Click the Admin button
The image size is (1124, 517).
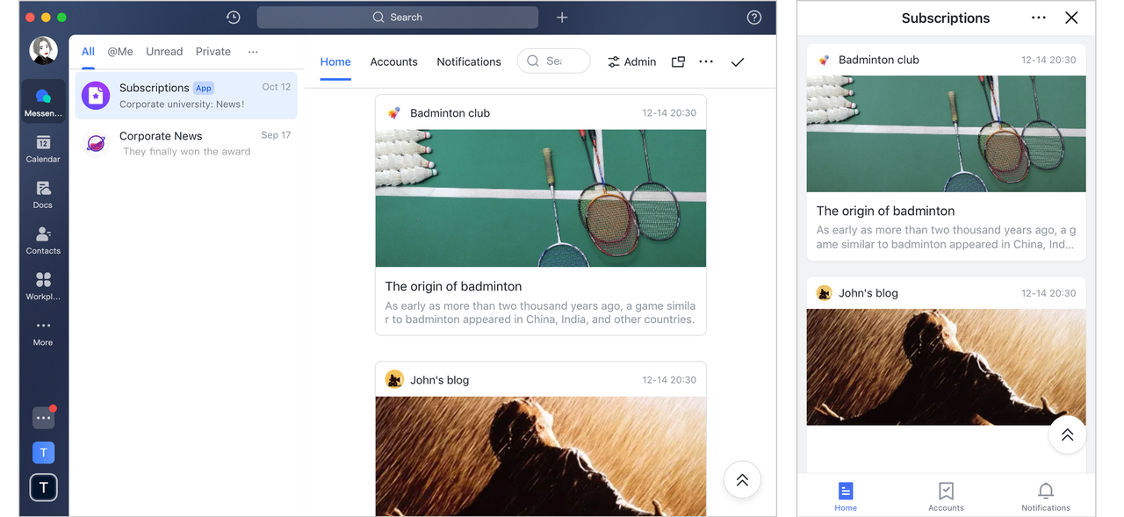click(631, 61)
